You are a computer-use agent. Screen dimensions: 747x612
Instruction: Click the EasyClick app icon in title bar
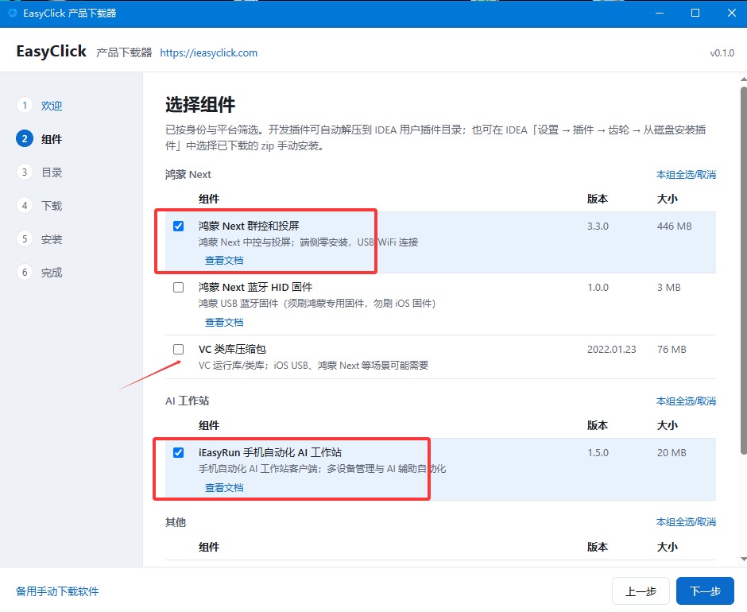pyautogui.click(x=13, y=13)
